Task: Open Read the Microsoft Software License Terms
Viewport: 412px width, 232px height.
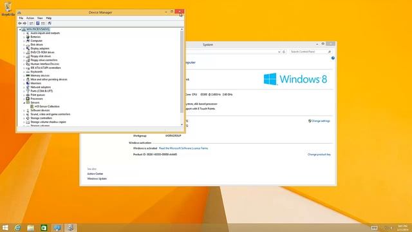Action: [183, 148]
